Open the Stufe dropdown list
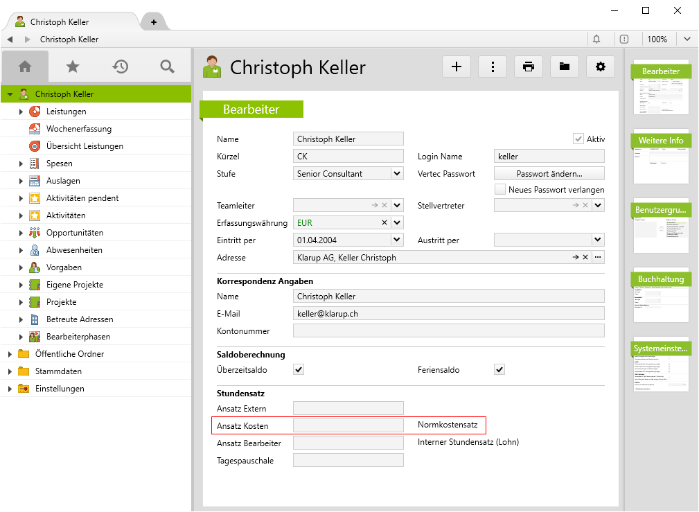 397,173
